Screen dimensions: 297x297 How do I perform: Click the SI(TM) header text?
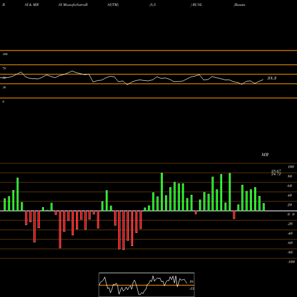(113, 5)
